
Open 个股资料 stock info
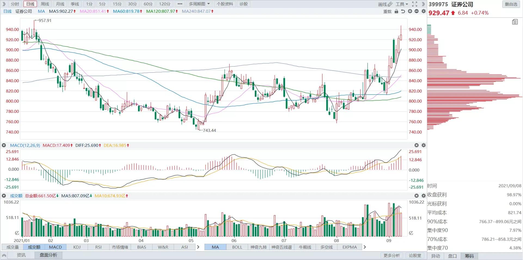225,4
